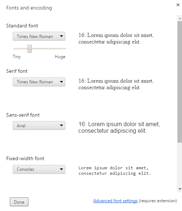Image resolution: width=182 pixels, height=211 pixels.
Task: Click the scrollbar down arrow
Action: pyautogui.click(x=180, y=189)
